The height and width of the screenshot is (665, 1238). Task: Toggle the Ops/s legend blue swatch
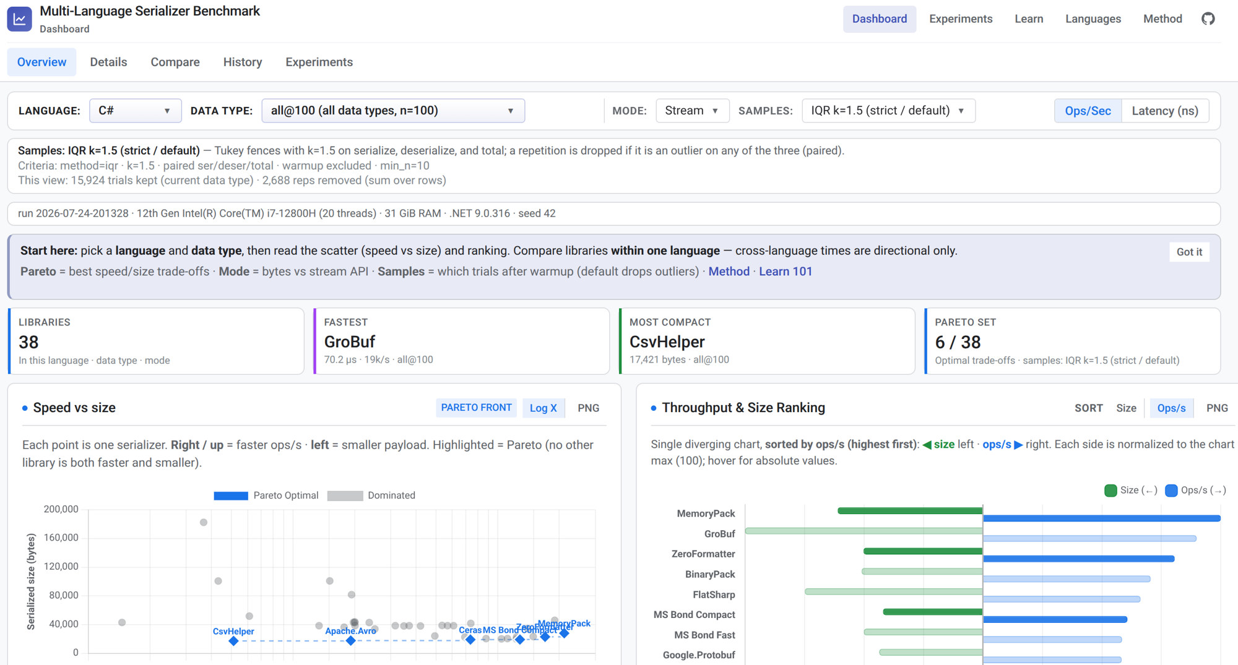click(1171, 491)
